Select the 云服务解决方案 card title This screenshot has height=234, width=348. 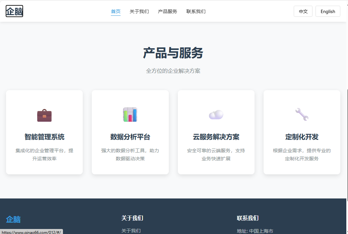click(x=216, y=137)
